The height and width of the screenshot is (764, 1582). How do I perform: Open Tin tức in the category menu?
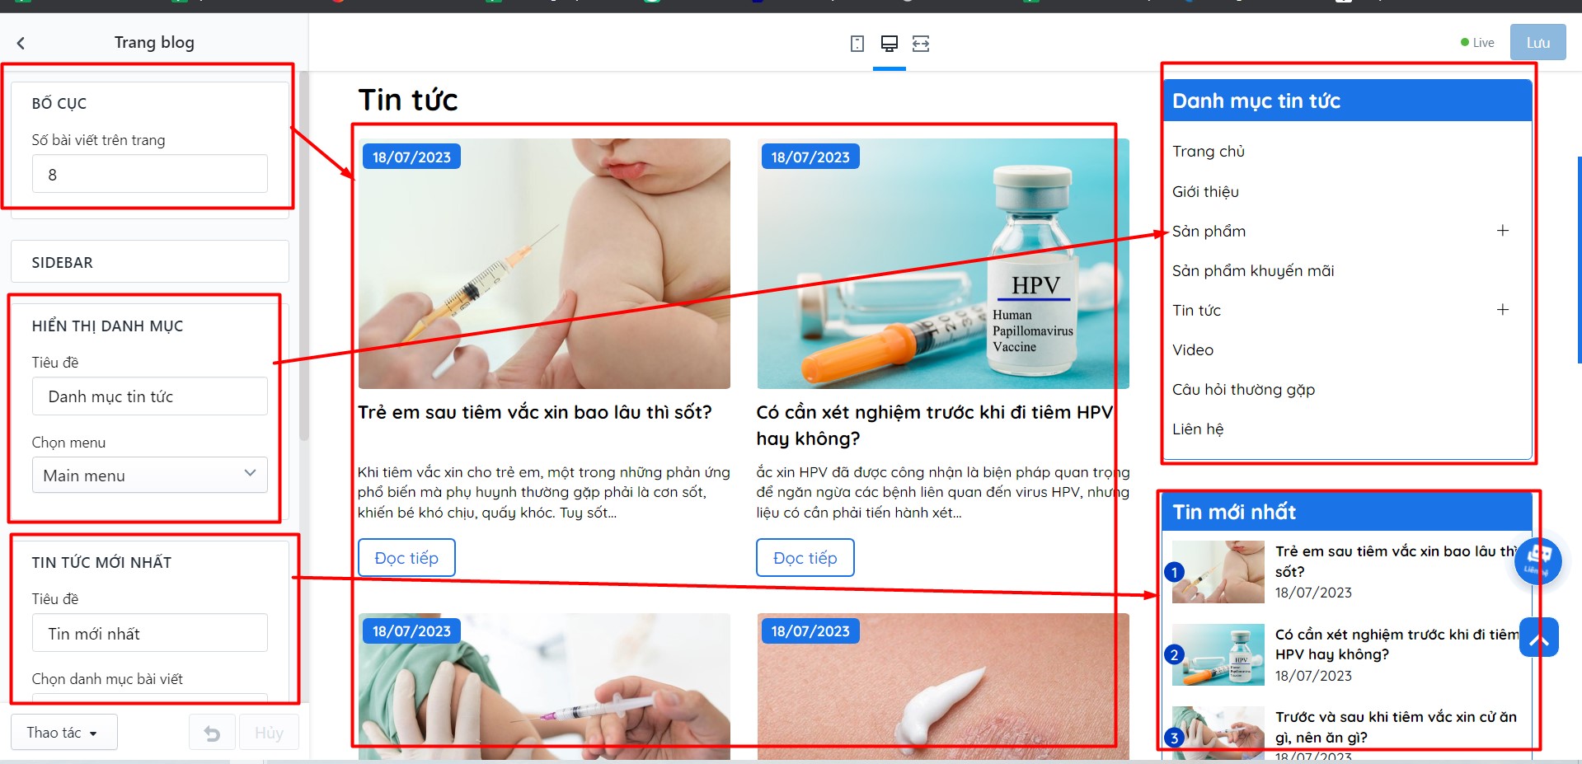1196,310
